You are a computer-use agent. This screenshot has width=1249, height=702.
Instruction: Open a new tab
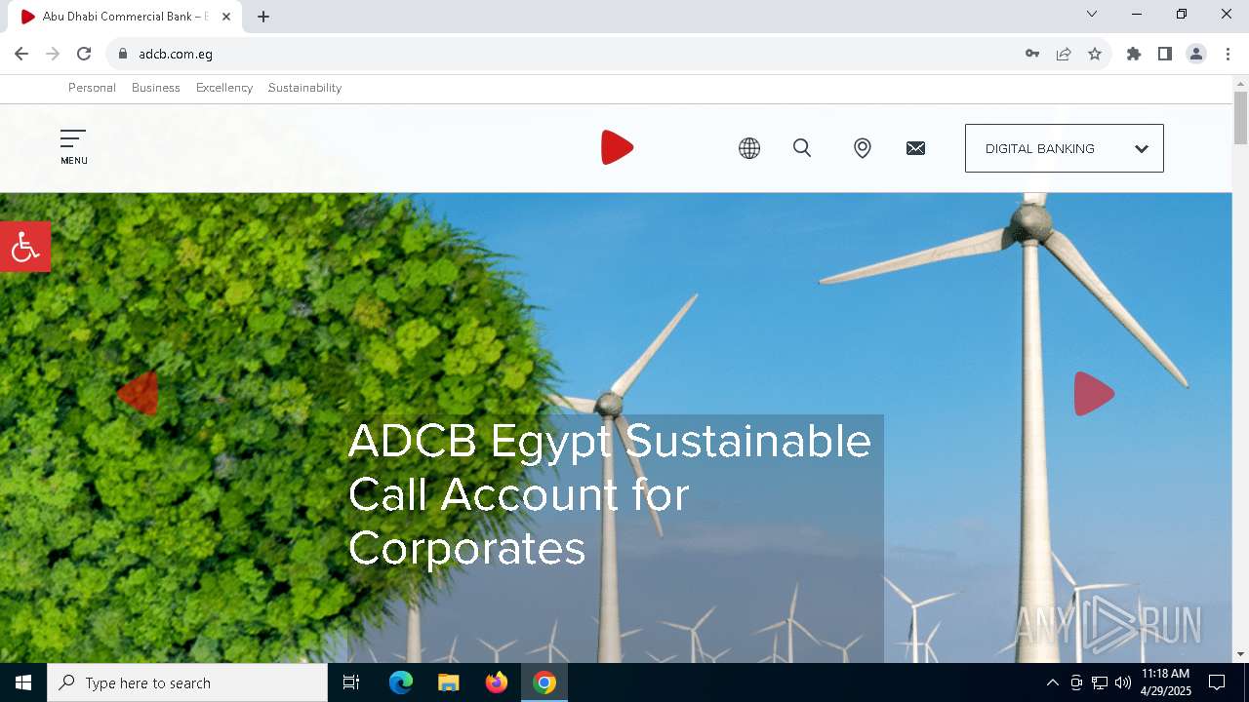pyautogui.click(x=263, y=17)
